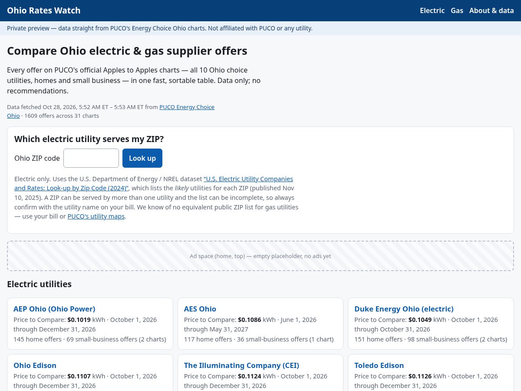Viewport: 521px width, 391px height.
Task: Select '1609 offers across 31 charts' text
Action: tap(62, 116)
